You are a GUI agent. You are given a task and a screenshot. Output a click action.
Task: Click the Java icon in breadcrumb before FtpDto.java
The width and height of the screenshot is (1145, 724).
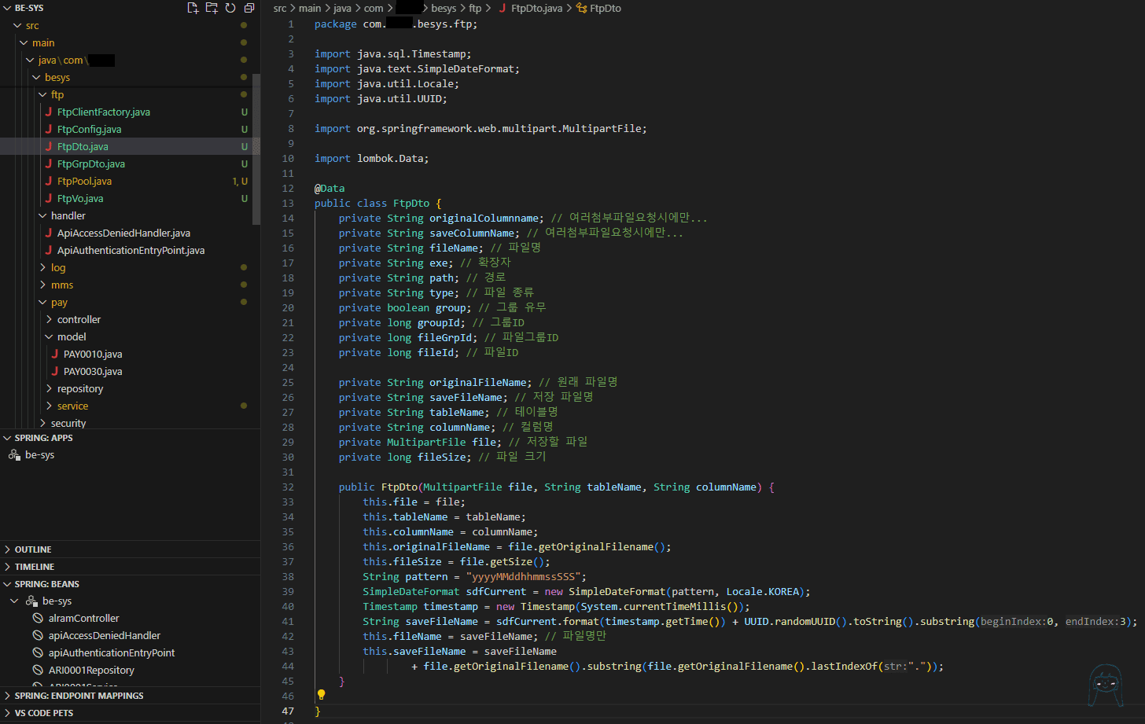coord(503,8)
